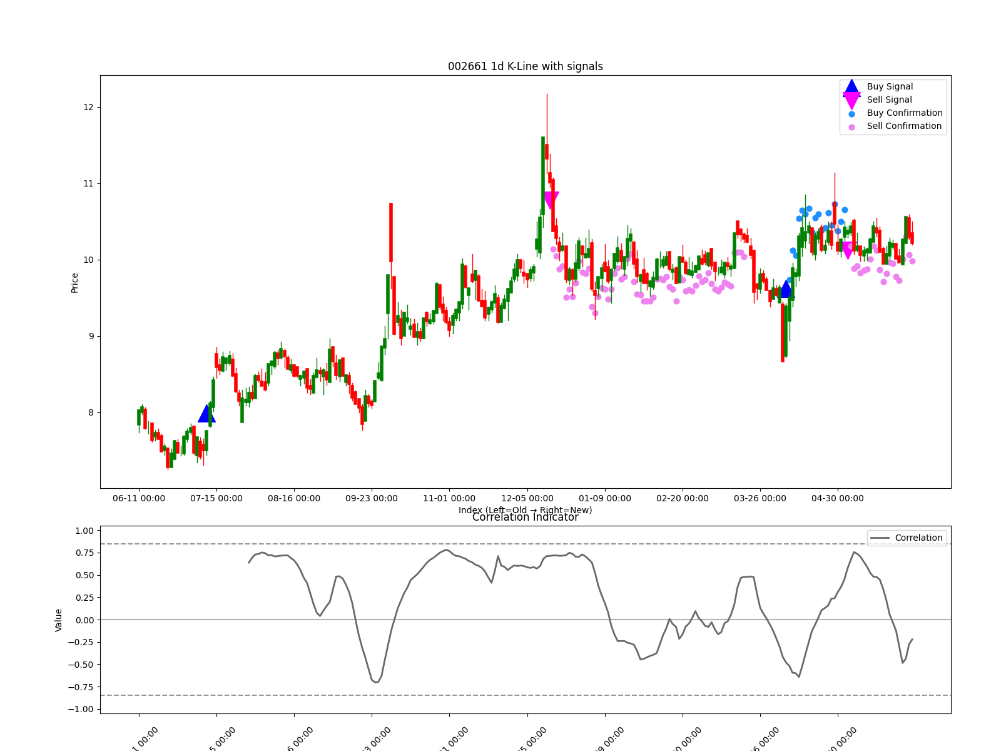Select the 'Sell Signal' legend label

pos(889,100)
